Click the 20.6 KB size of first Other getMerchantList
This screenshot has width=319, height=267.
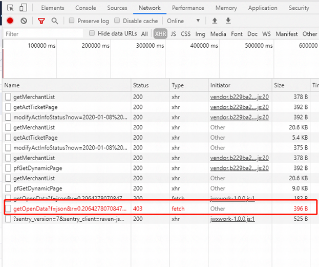(x=298, y=127)
